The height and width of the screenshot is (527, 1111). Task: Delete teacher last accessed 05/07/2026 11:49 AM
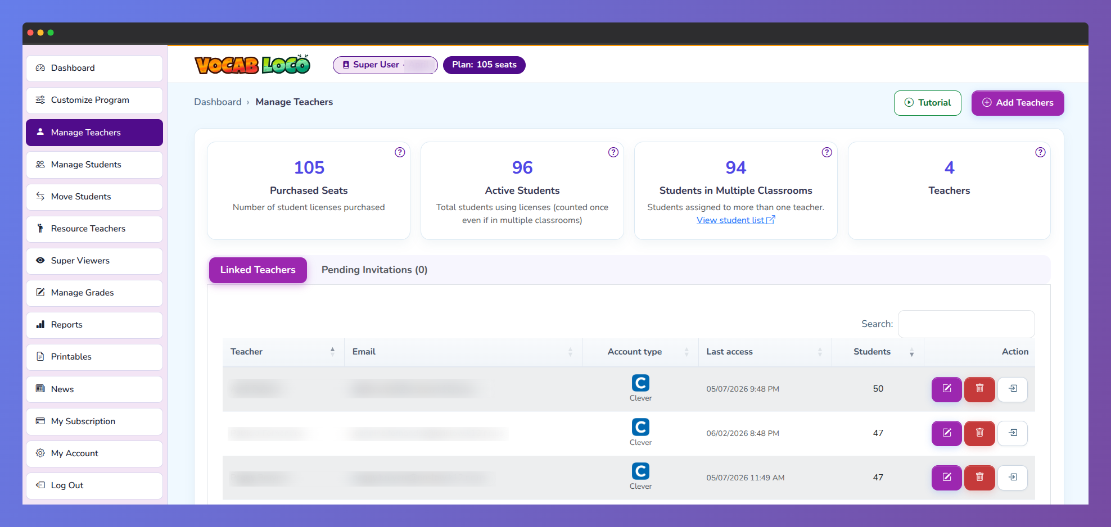[979, 478]
